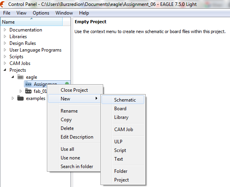
Task: Choose Copy in the context menu
Action: (x=74, y=119)
